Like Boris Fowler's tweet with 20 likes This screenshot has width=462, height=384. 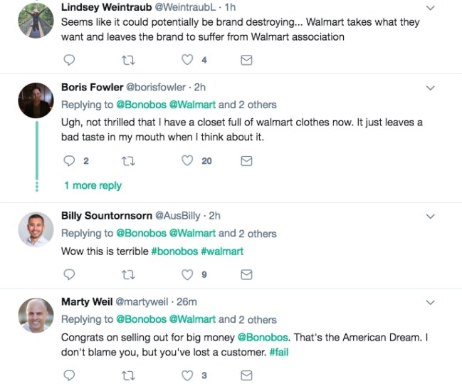[188, 161]
